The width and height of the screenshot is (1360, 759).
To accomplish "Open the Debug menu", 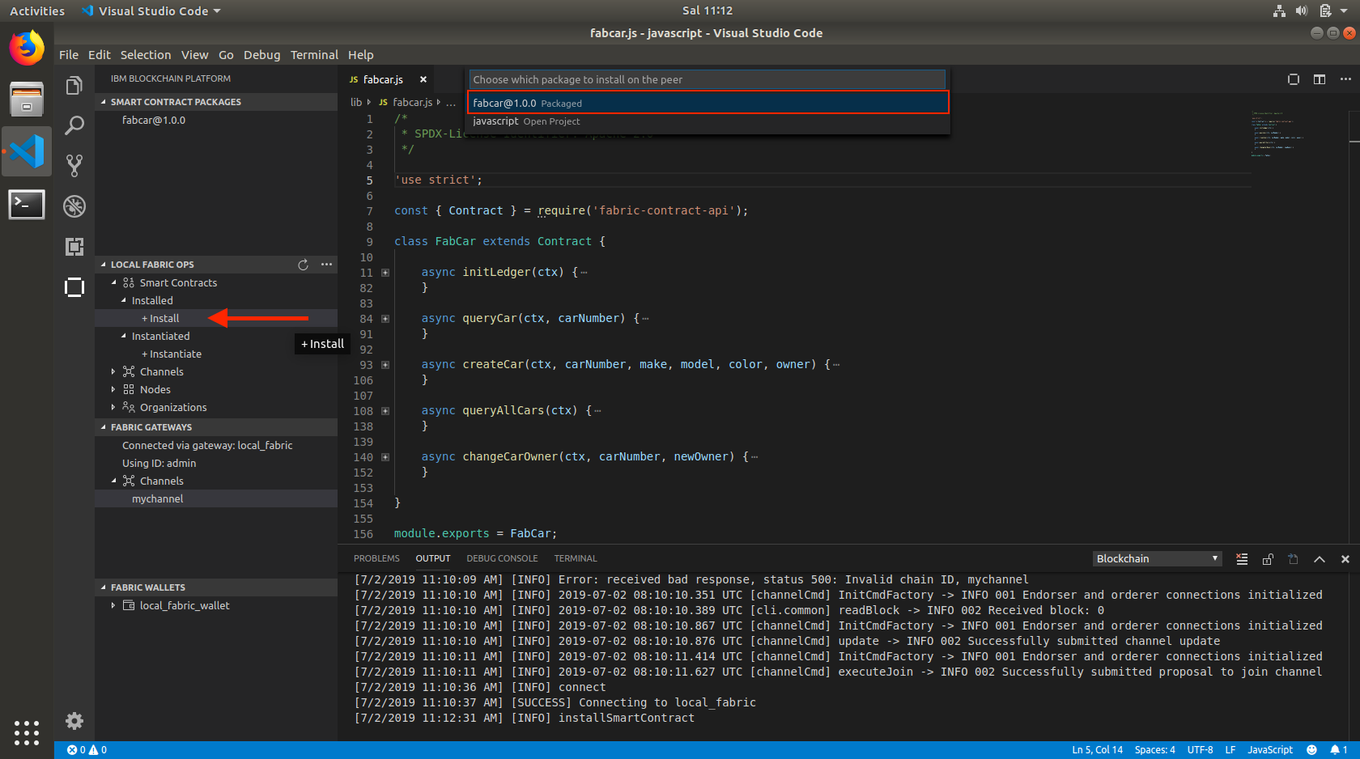I will pyautogui.click(x=261, y=55).
